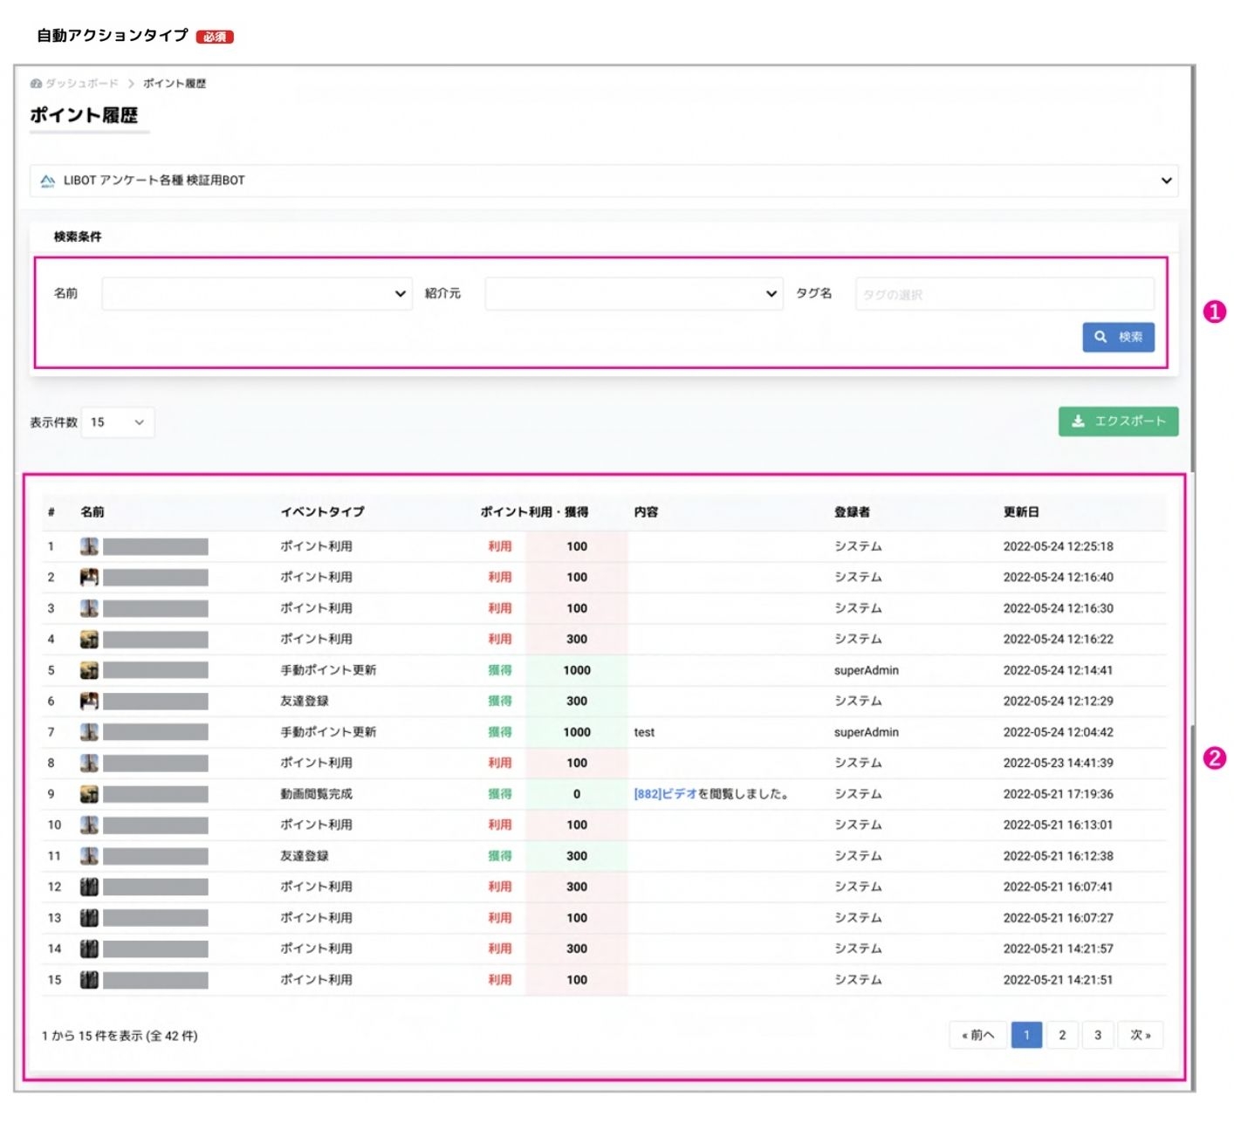This screenshot has height=1130, width=1234.
Task: Click the 前へ previous page button
Action: point(977,1035)
